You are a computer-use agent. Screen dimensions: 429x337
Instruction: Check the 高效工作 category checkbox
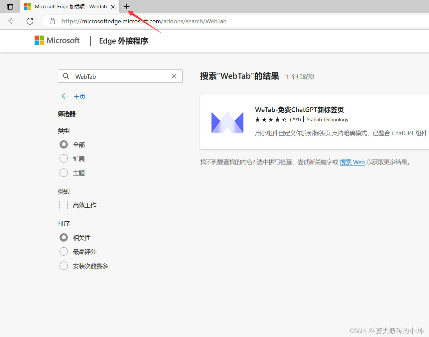pyautogui.click(x=64, y=205)
